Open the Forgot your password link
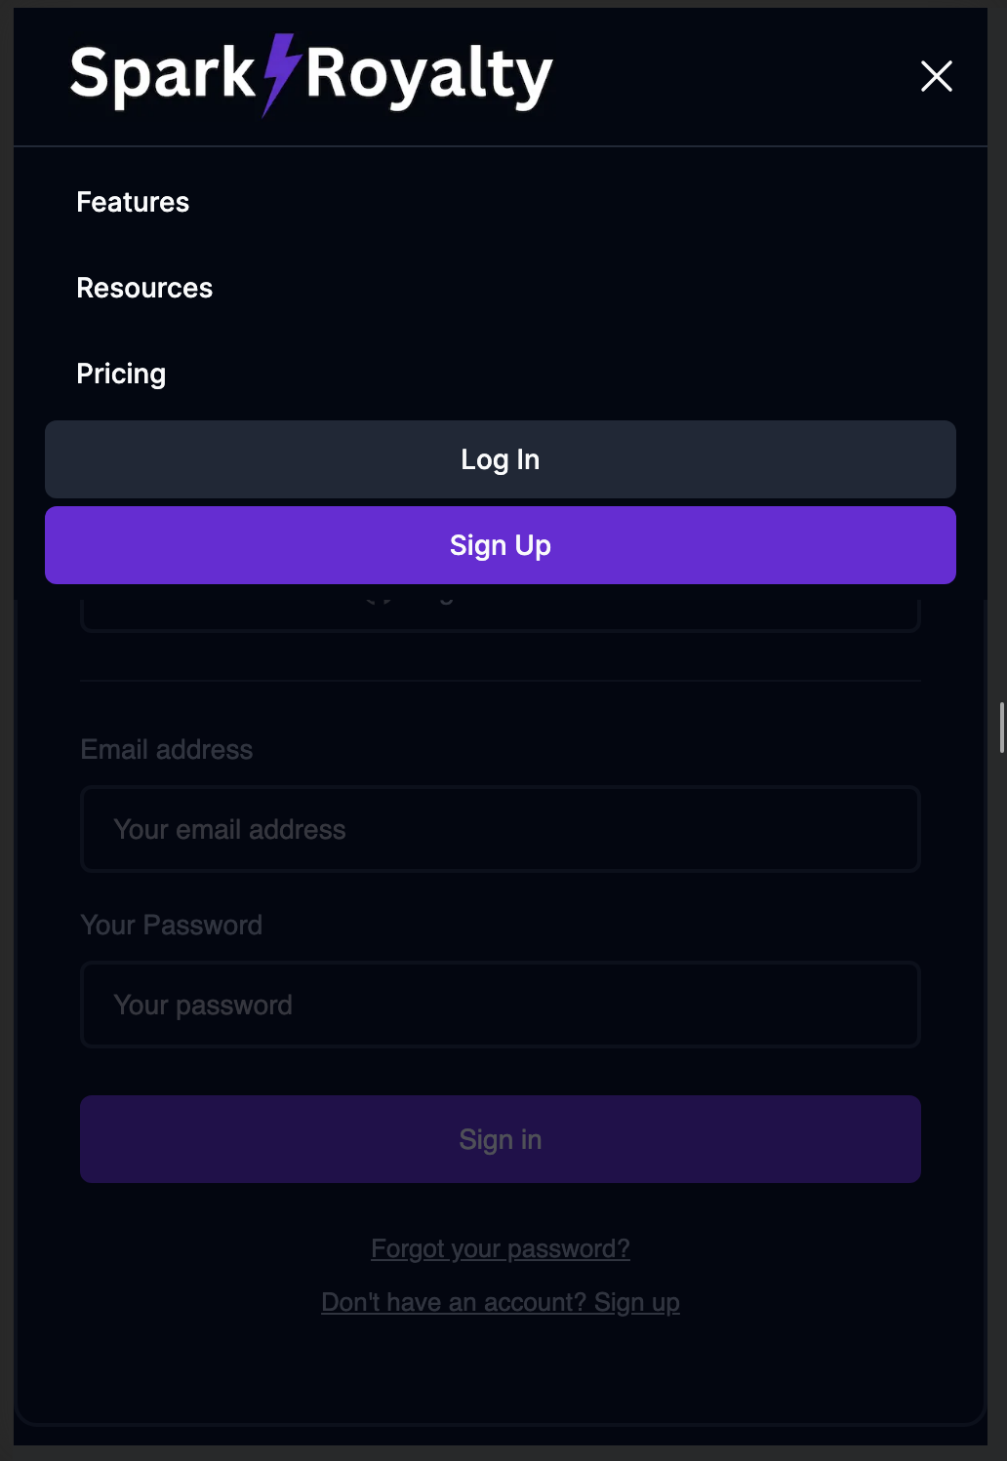The height and width of the screenshot is (1461, 1007). coord(500,1248)
